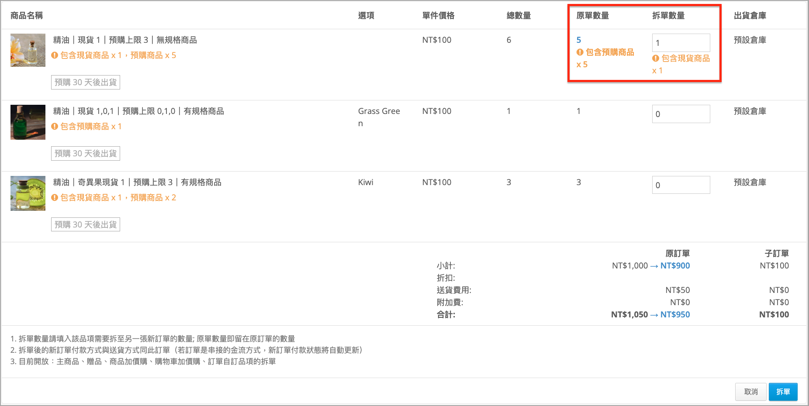Image resolution: width=809 pixels, height=406 pixels.
Task: Select product name 精油｜奇異果現貨 1｜預購上限 3｜有規格商品
Action: point(137,182)
